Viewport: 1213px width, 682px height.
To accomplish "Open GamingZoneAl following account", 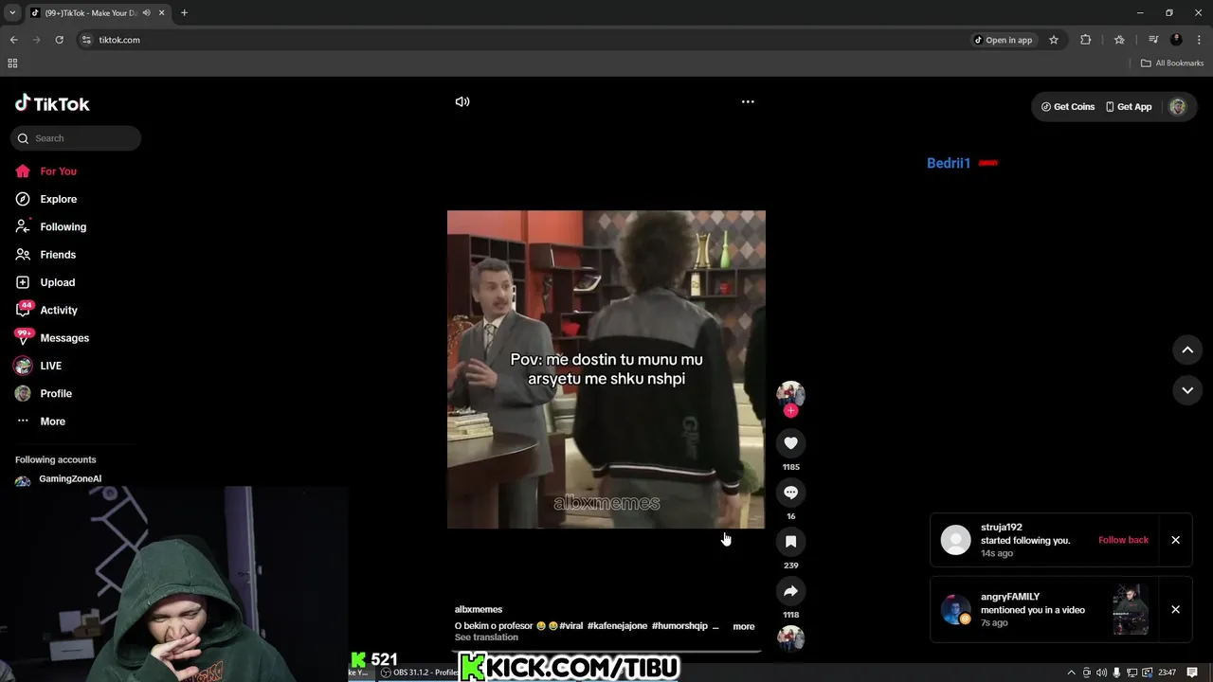I will [70, 479].
